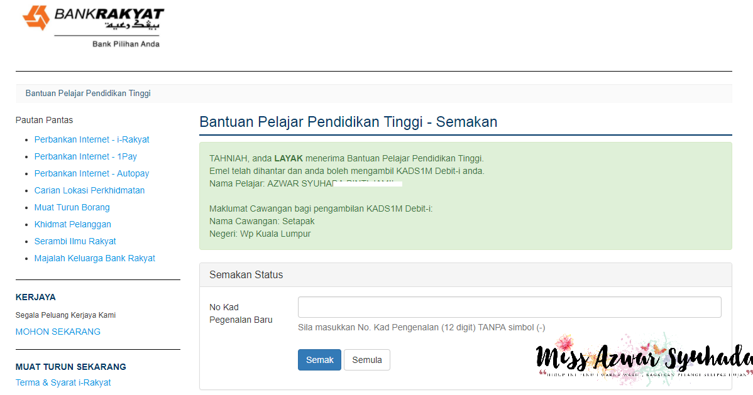Select 'Nama Pelajar: AZWAR SYUHADA' line
This screenshot has width=753, height=395.
pos(305,183)
